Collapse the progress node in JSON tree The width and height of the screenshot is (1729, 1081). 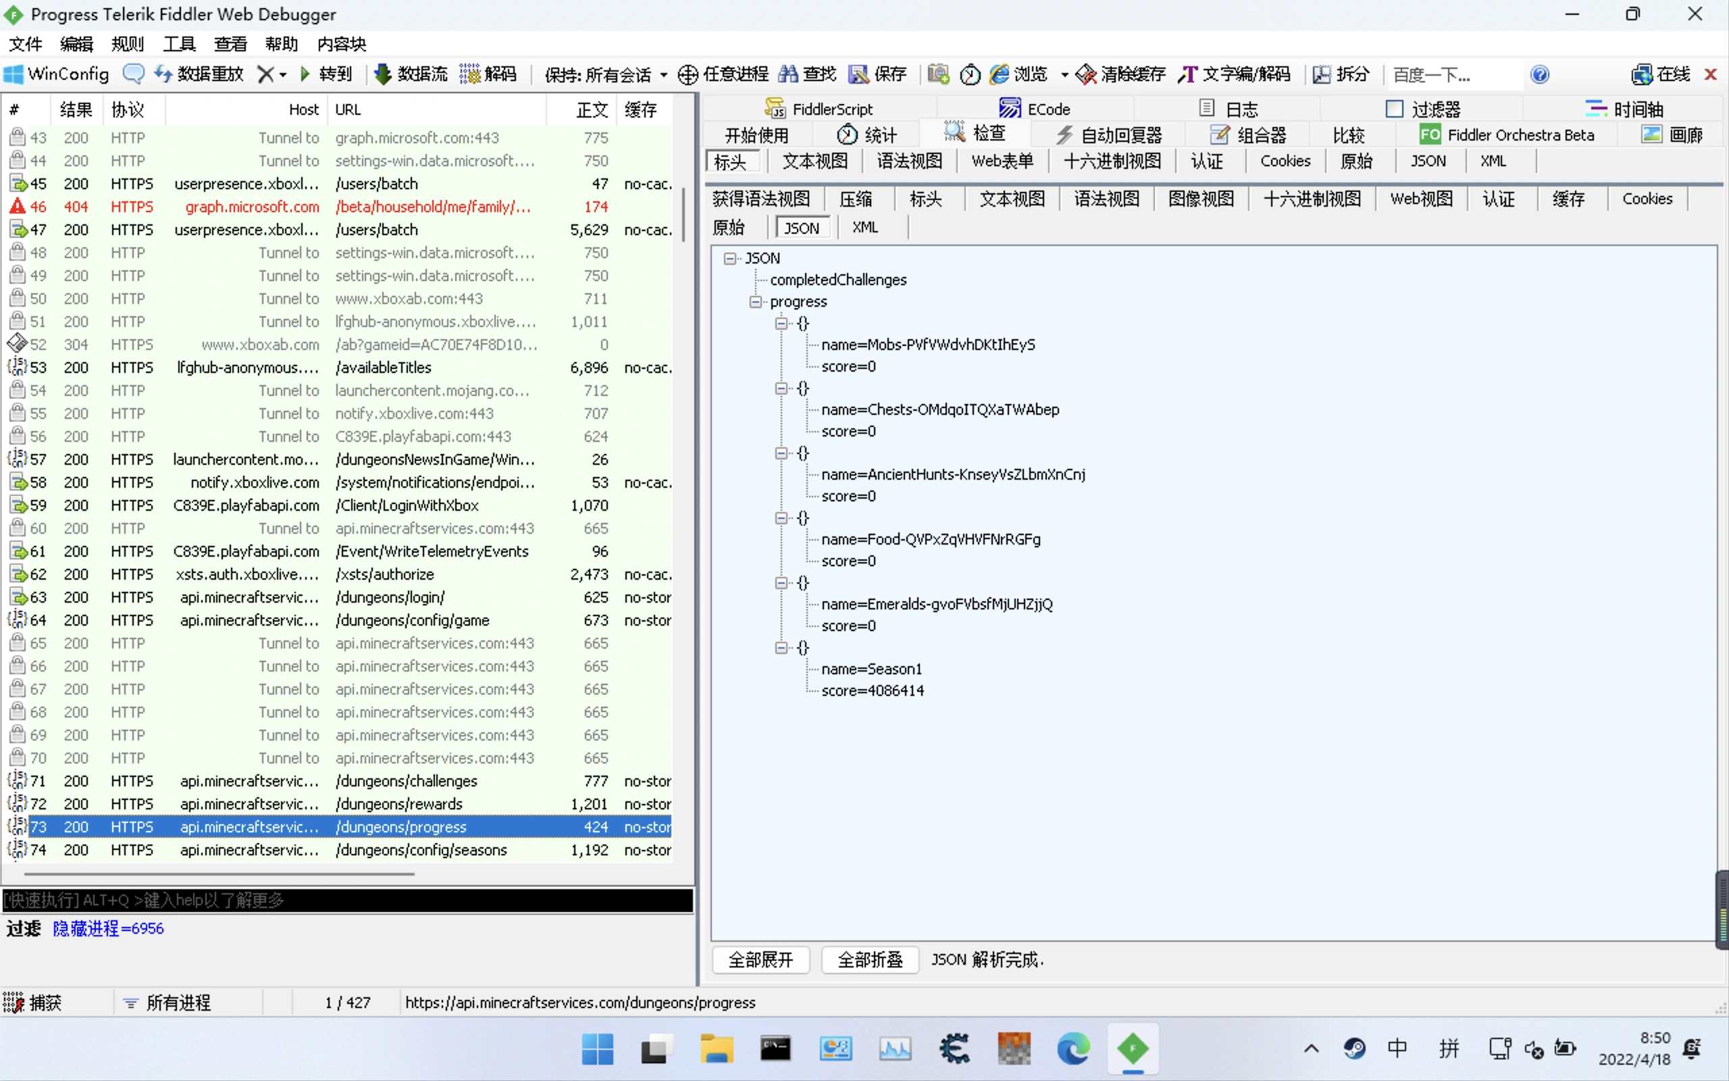pos(755,302)
